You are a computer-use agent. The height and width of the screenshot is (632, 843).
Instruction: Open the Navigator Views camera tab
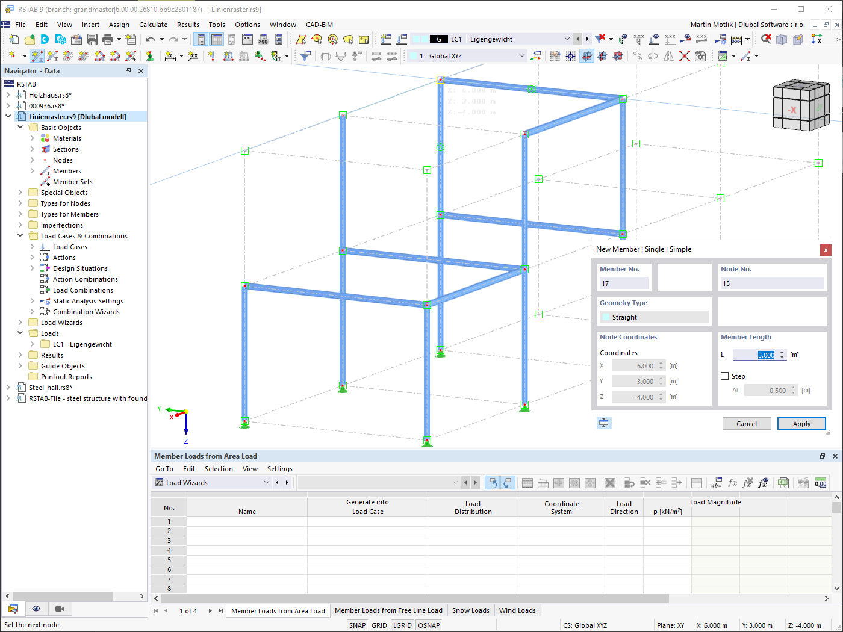coord(60,609)
